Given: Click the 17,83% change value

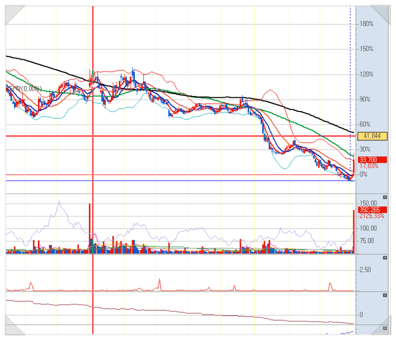Looking at the screenshot, I should coord(369,166).
